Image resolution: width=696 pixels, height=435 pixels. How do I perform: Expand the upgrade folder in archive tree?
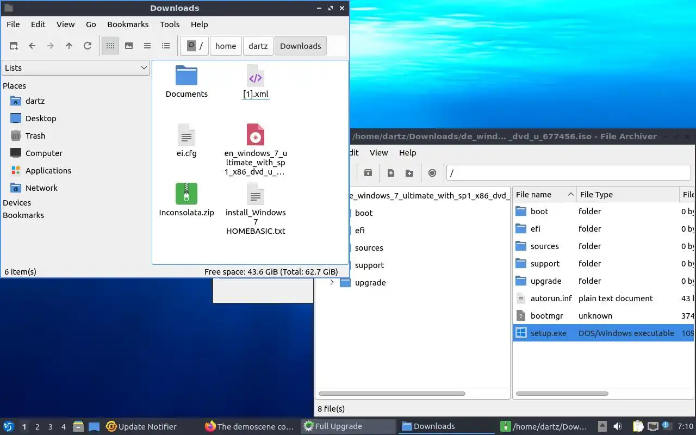[332, 283]
